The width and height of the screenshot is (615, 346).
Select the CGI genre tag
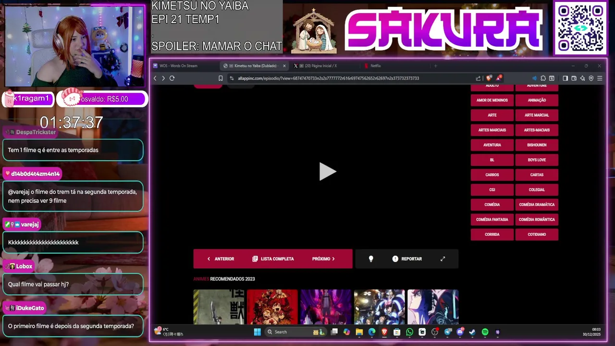[492, 190]
